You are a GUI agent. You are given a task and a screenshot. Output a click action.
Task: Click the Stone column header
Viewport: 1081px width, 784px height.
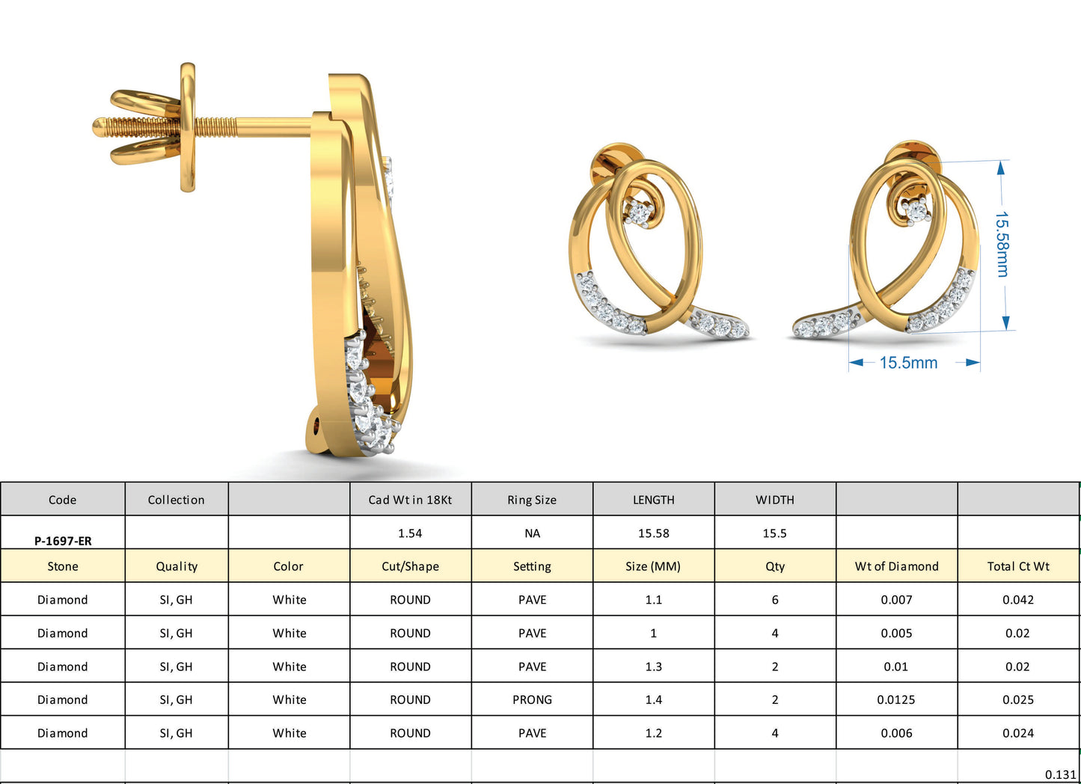[x=63, y=566]
